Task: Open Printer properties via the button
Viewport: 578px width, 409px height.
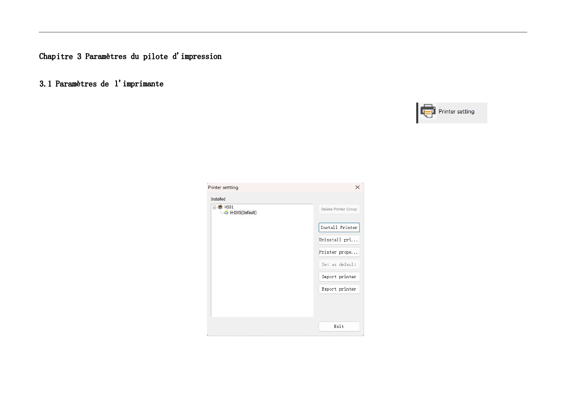Action: coord(339,252)
